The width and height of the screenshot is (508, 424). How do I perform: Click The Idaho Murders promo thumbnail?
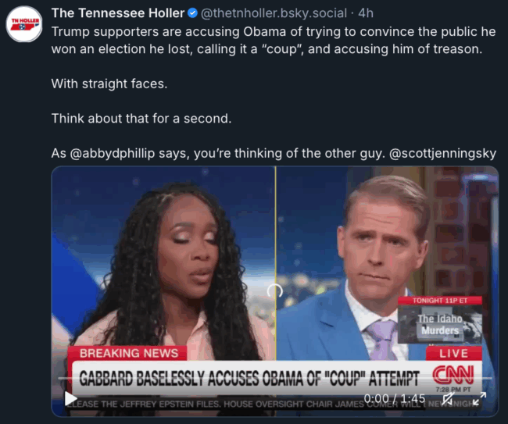click(x=440, y=320)
